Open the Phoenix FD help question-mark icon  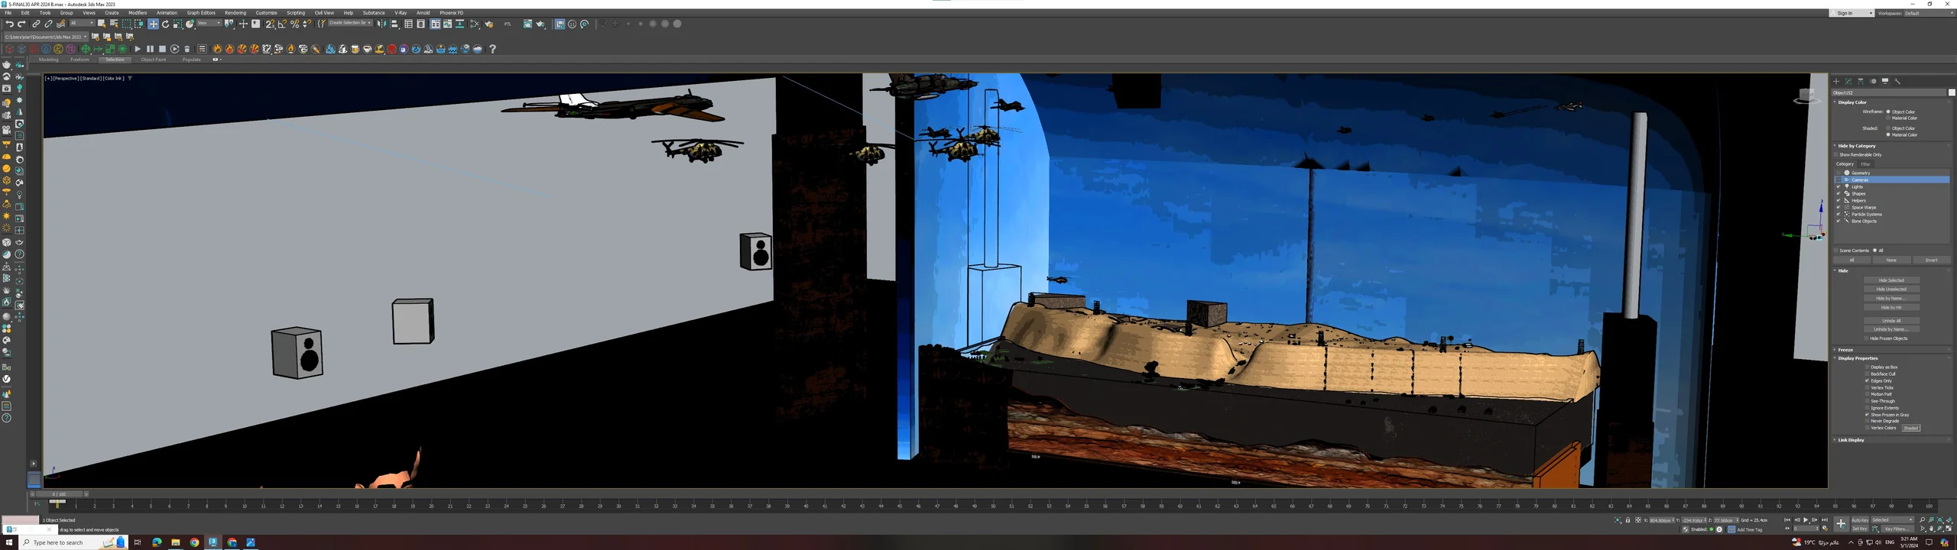(x=492, y=49)
